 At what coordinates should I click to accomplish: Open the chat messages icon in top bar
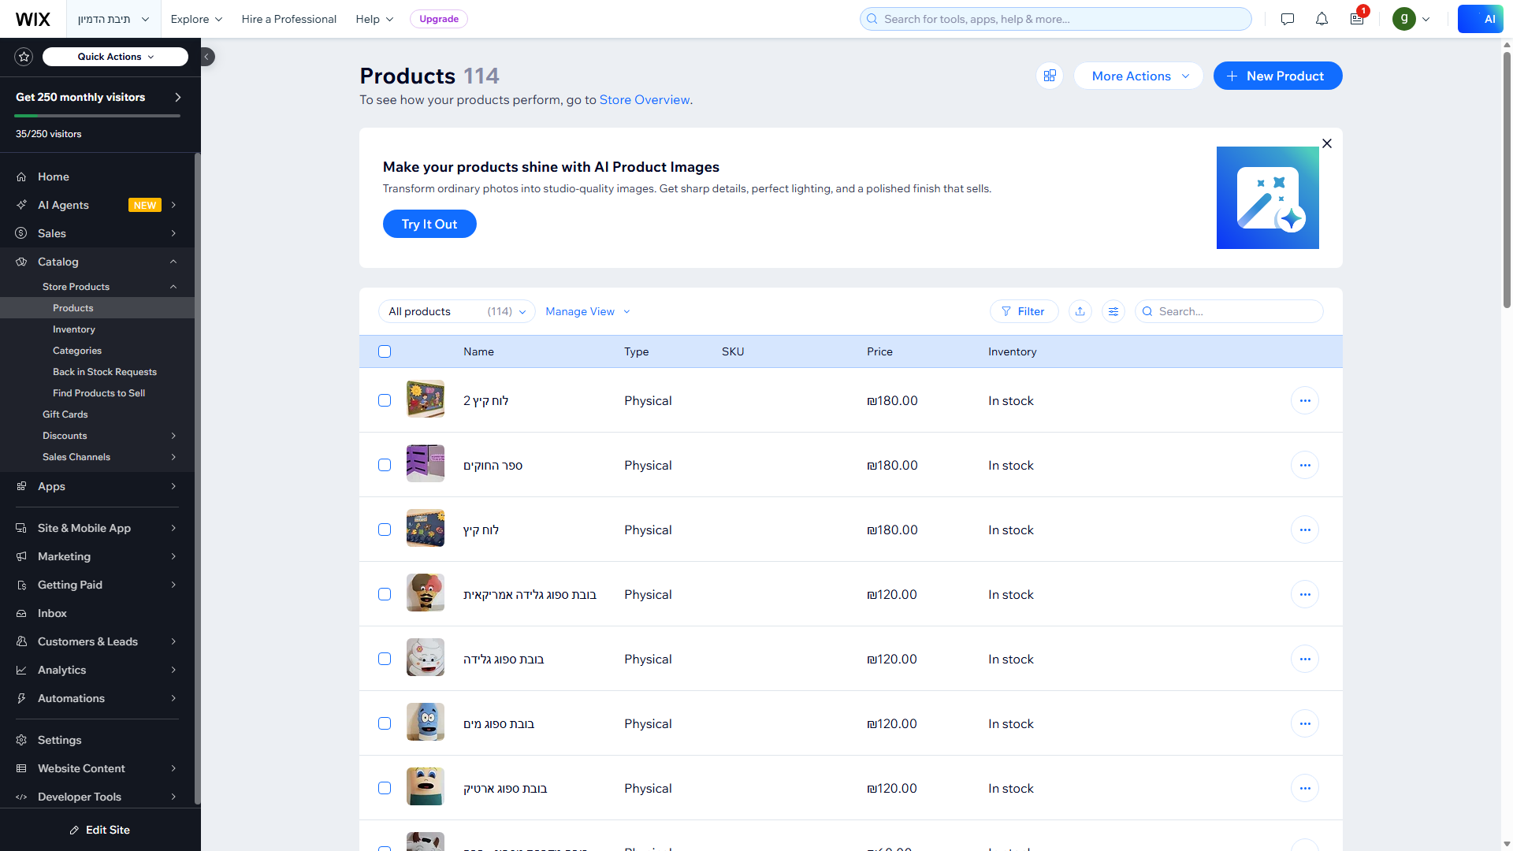tap(1287, 18)
